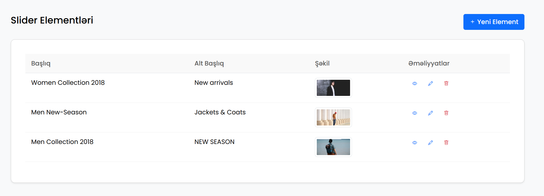The image size is (544, 196).
Task: Click the Şəkil column header
Action: pyautogui.click(x=322, y=64)
